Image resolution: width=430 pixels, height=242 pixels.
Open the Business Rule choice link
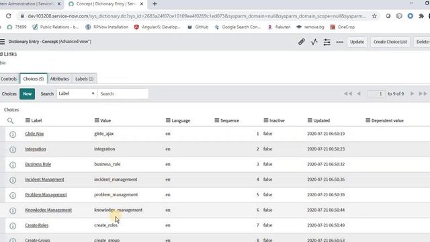point(38,164)
